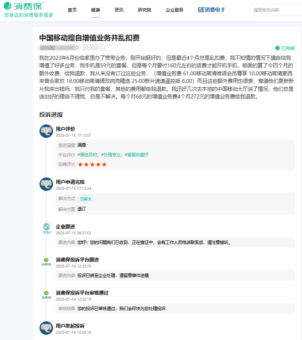302x340 pixels.
Task: Open the 企业服务 nav item
Action: [x=174, y=10]
